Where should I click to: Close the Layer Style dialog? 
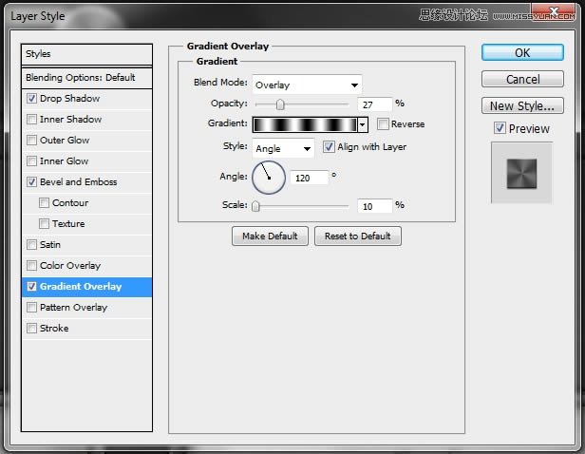coord(554,12)
